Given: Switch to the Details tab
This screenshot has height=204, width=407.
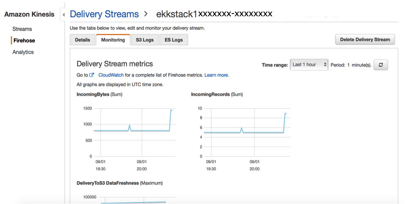Looking at the screenshot, I should click(83, 40).
